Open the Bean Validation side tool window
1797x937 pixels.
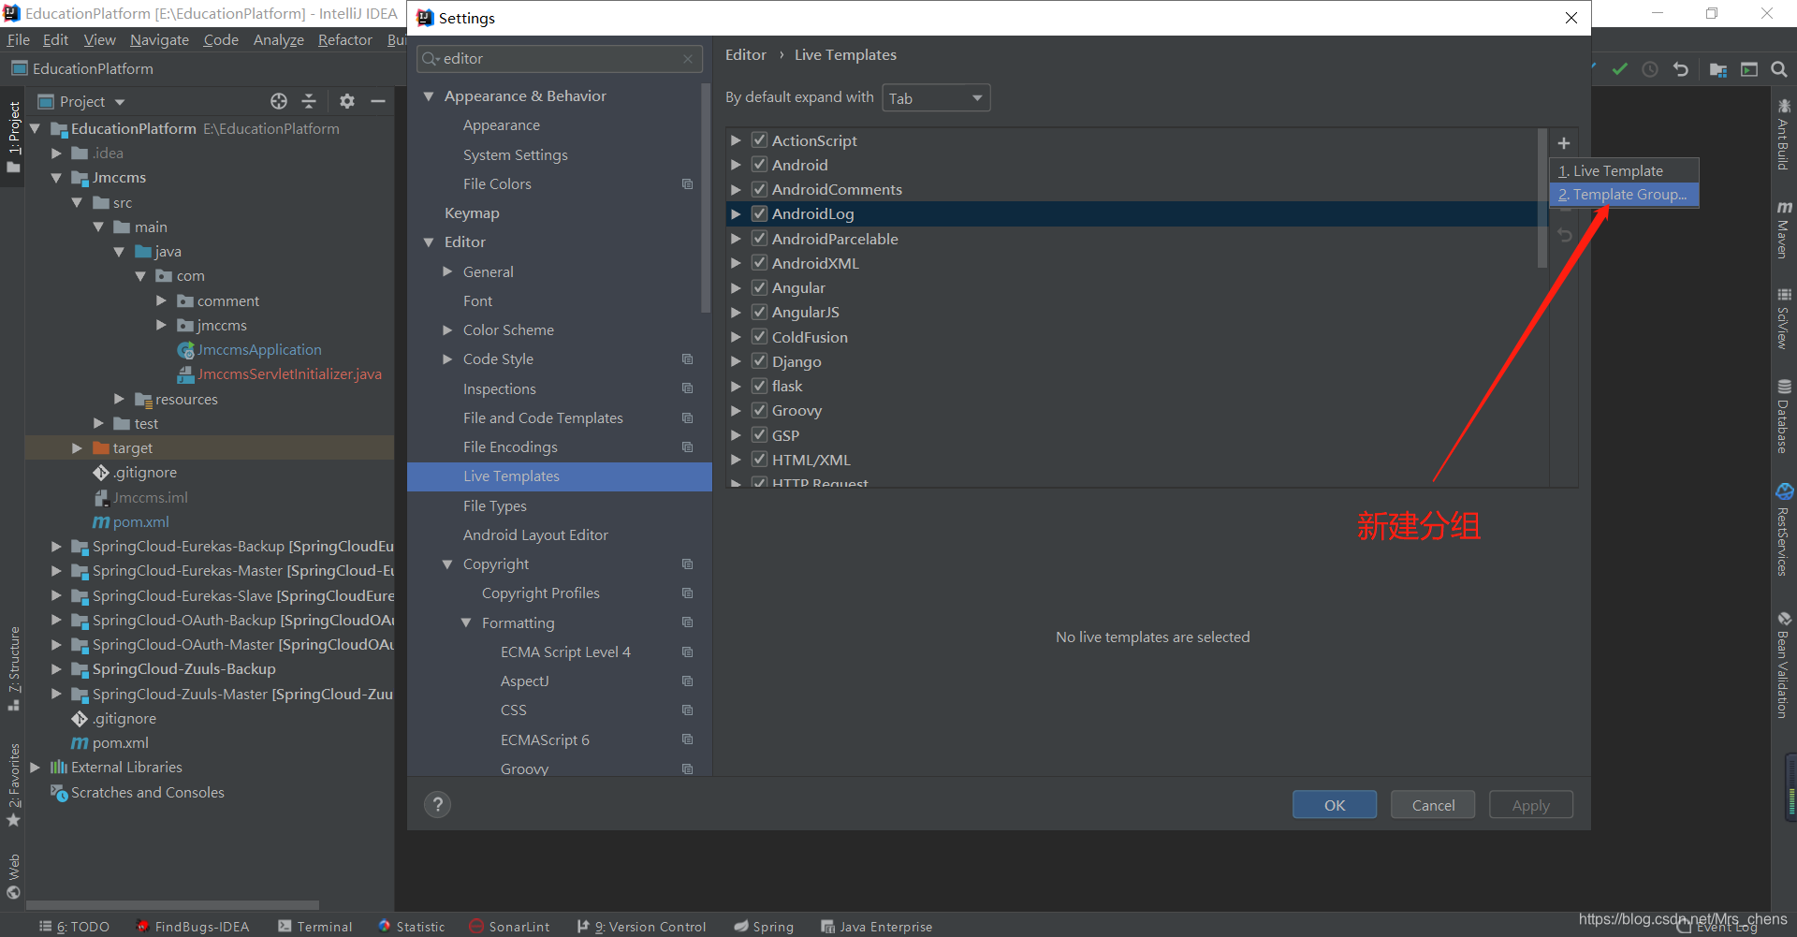tap(1784, 665)
